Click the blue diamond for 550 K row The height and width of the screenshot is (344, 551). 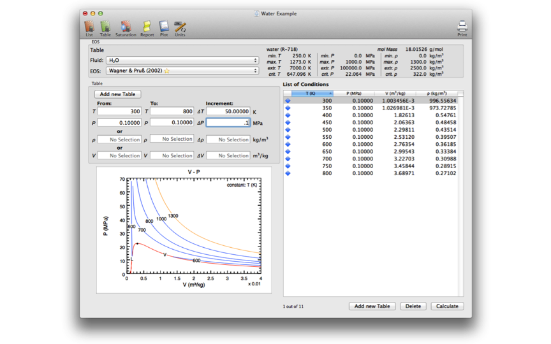point(288,137)
